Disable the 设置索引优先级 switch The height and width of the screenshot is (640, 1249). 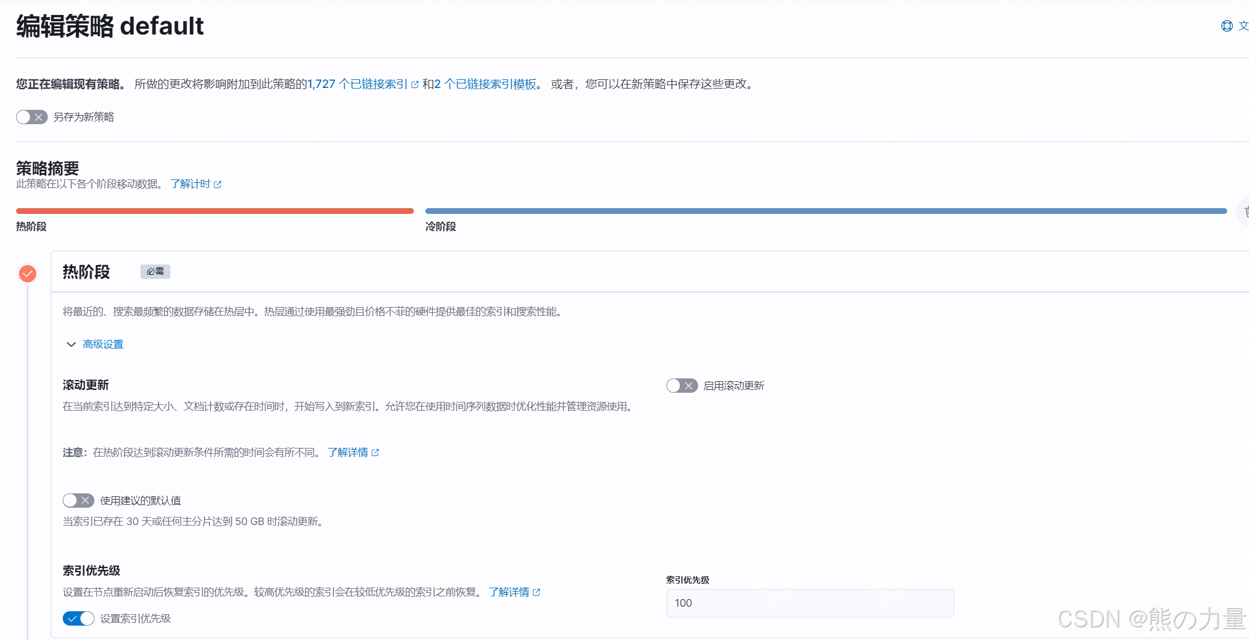click(78, 619)
